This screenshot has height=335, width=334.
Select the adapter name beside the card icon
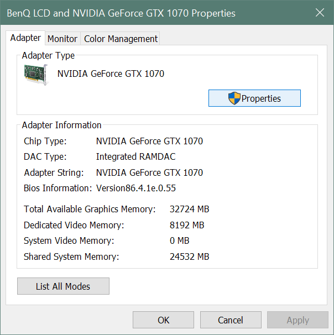(x=111, y=74)
